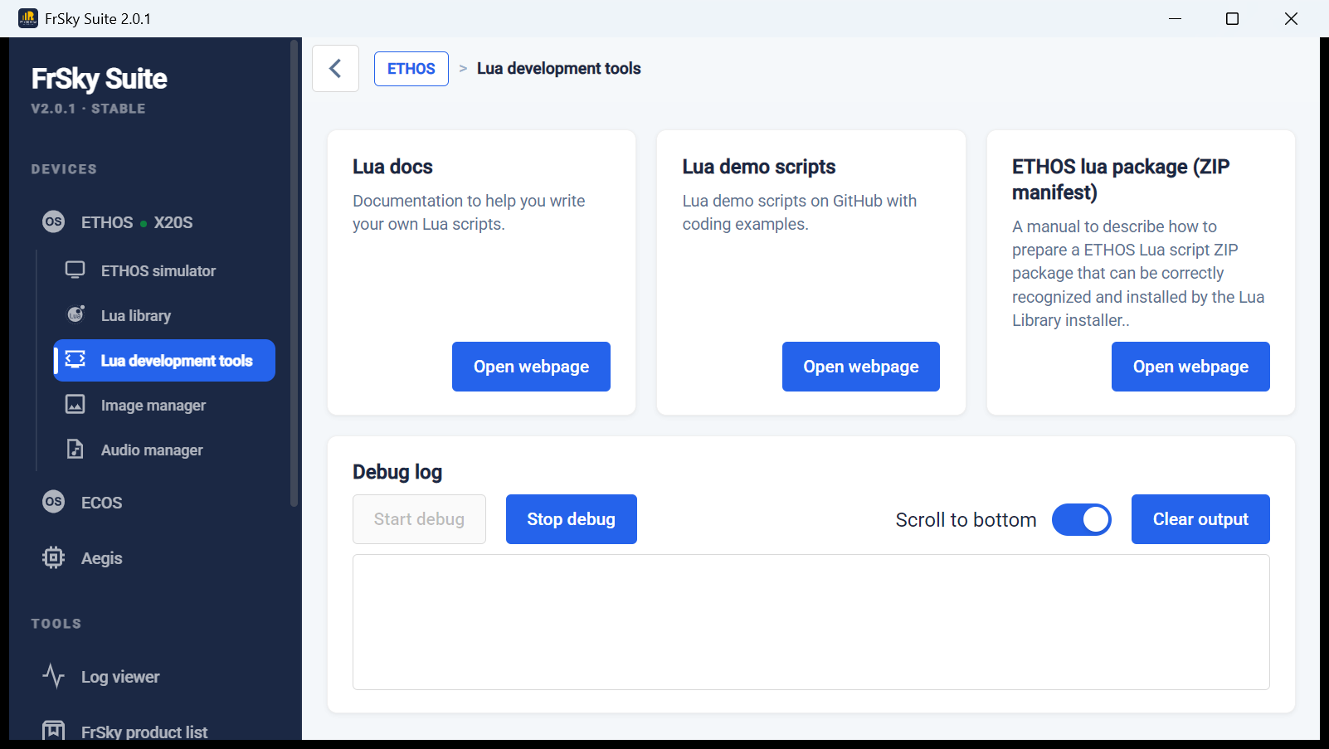Click the Audio manager file icon
1329x749 pixels.
pyautogui.click(x=75, y=450)
